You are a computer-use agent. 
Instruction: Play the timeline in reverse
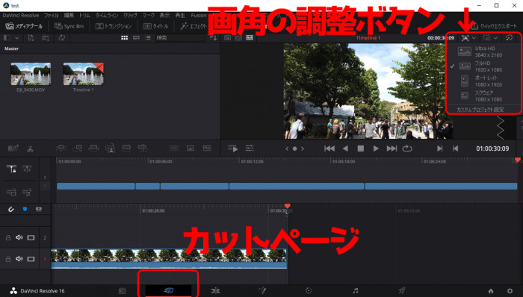[345, 148]
